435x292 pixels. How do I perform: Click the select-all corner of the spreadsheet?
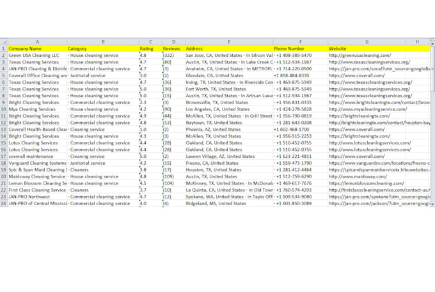(x=4, y=42)
